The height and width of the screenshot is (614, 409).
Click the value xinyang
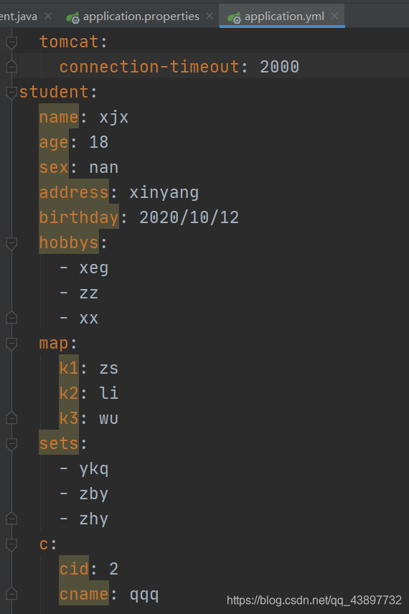[164, 192]
